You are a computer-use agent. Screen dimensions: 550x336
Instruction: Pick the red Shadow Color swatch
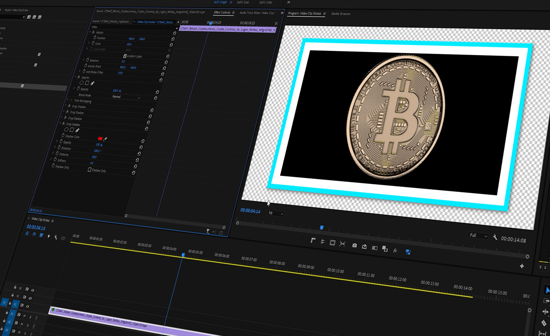pos(100,139)
